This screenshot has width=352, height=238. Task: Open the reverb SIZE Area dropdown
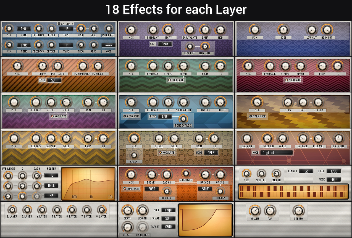coord(165,44)
